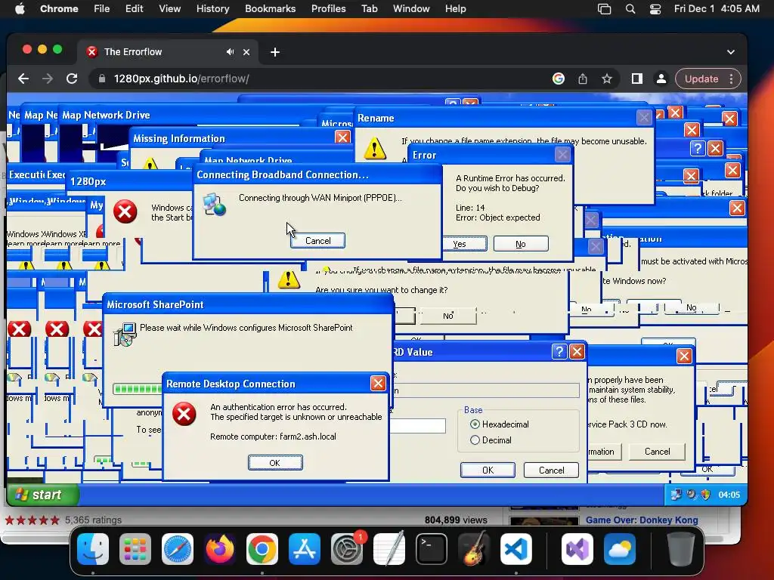Open purple Visual Studio from the Dock

point(577,549)
